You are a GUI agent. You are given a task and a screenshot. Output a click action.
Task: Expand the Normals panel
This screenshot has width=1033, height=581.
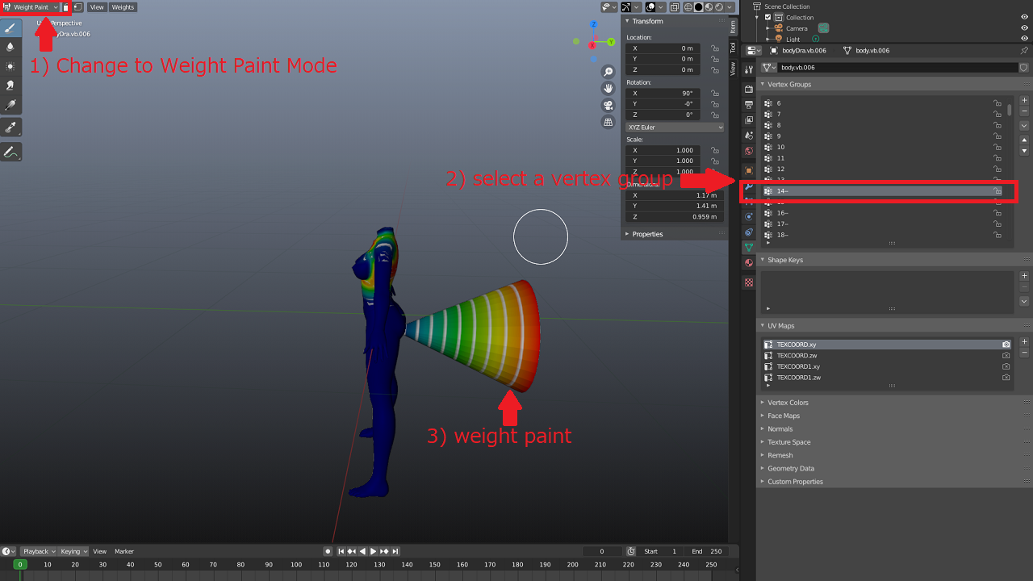pos(780,428)
